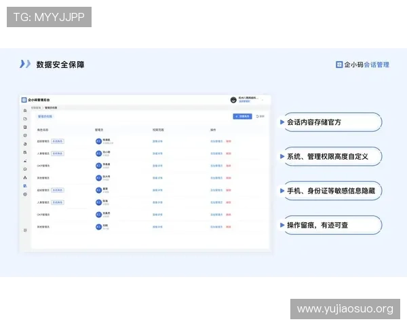This screenshot has width=407, height=326.
Task: Open the org-chart icon in the sidebar
Action: click(25, 177)
